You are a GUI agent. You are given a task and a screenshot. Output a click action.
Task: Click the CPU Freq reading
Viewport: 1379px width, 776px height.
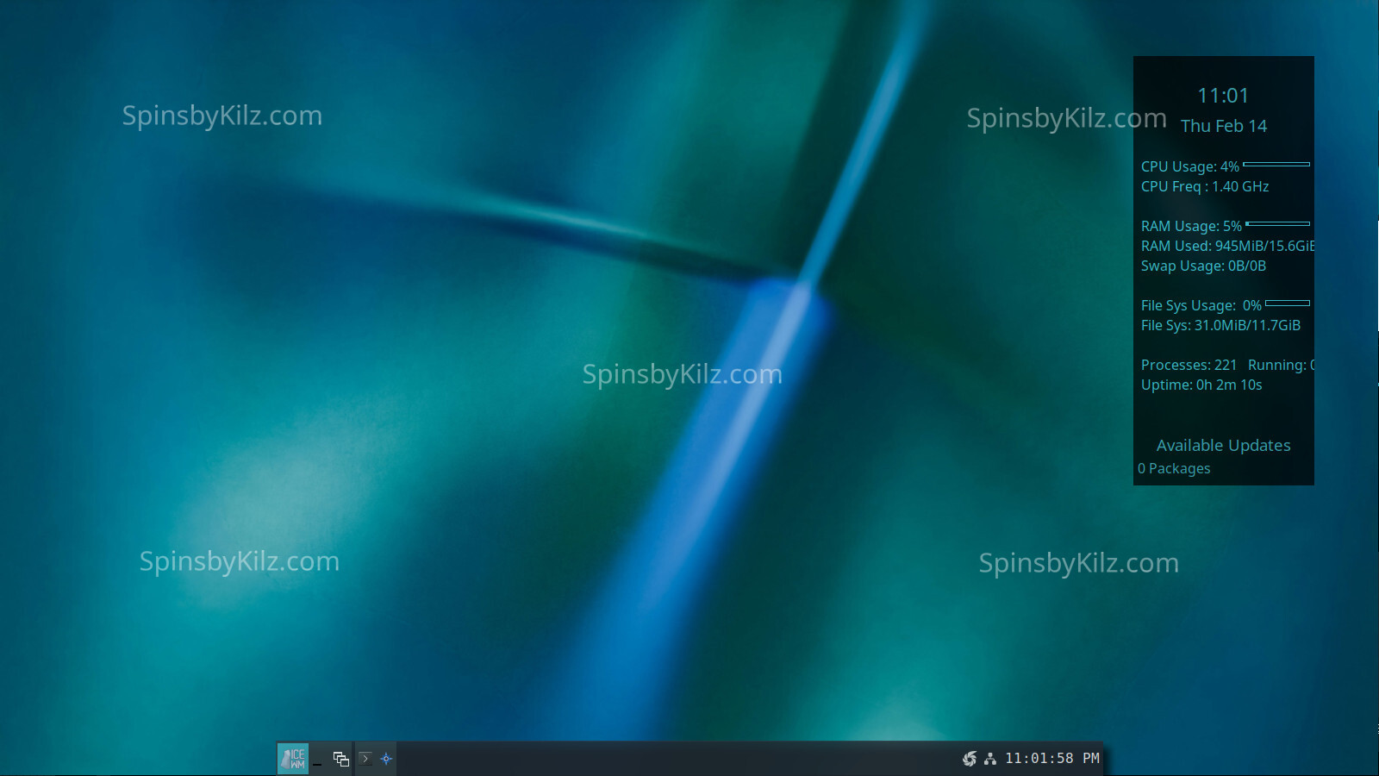[1205, 187]
